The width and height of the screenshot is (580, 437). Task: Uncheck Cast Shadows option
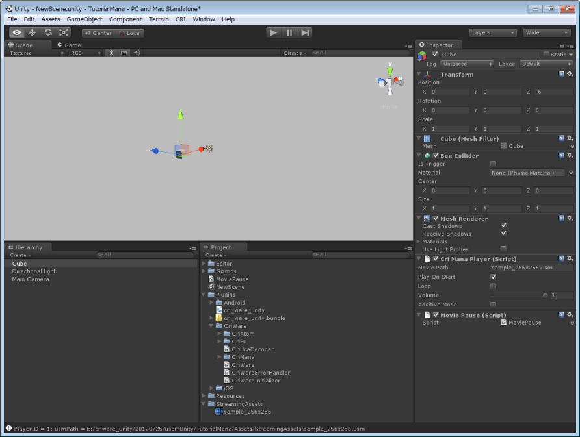(x=503, y=225)
